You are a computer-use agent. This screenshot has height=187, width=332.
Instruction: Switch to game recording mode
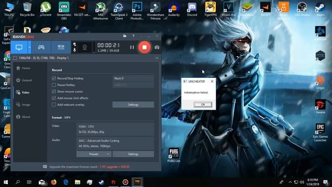tap(41, 47)
